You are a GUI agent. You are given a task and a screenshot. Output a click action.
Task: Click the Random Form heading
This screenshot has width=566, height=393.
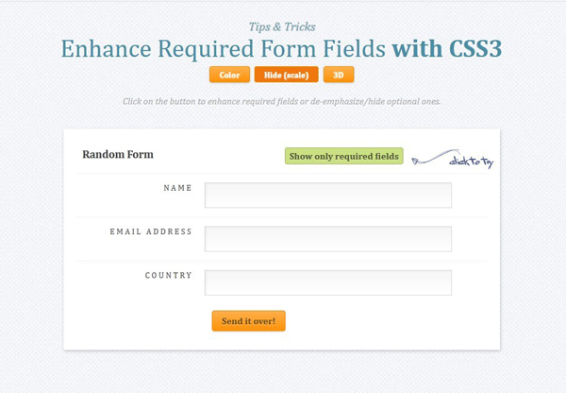[118, 154]
